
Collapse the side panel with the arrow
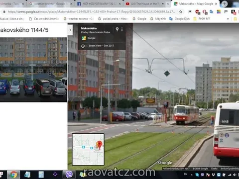(x=70, y=30)
